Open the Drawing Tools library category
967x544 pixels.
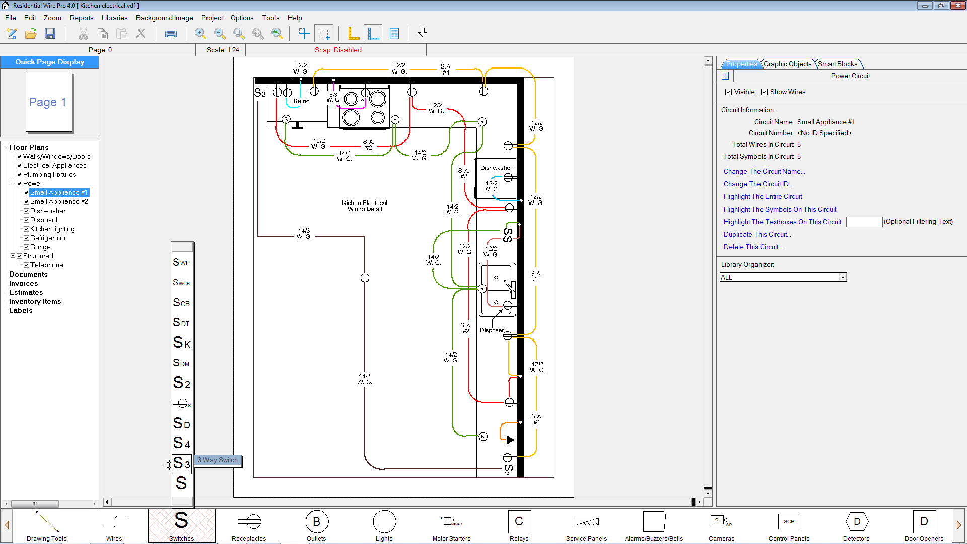tap(47, 526)
